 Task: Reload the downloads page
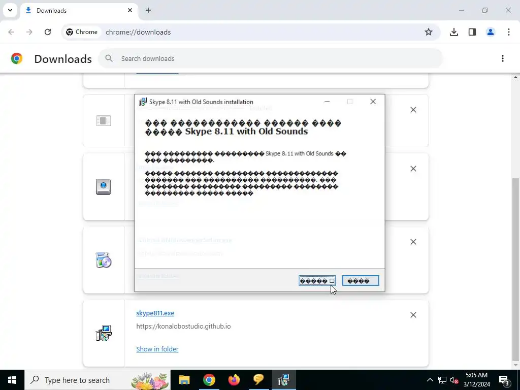coord(48,32)
